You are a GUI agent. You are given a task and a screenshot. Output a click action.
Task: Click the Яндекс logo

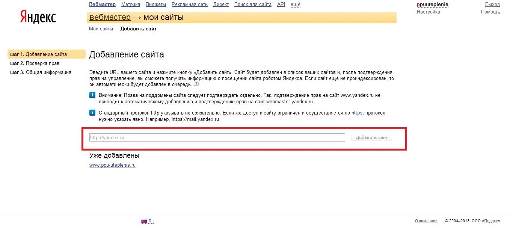(x=38, y=17)
